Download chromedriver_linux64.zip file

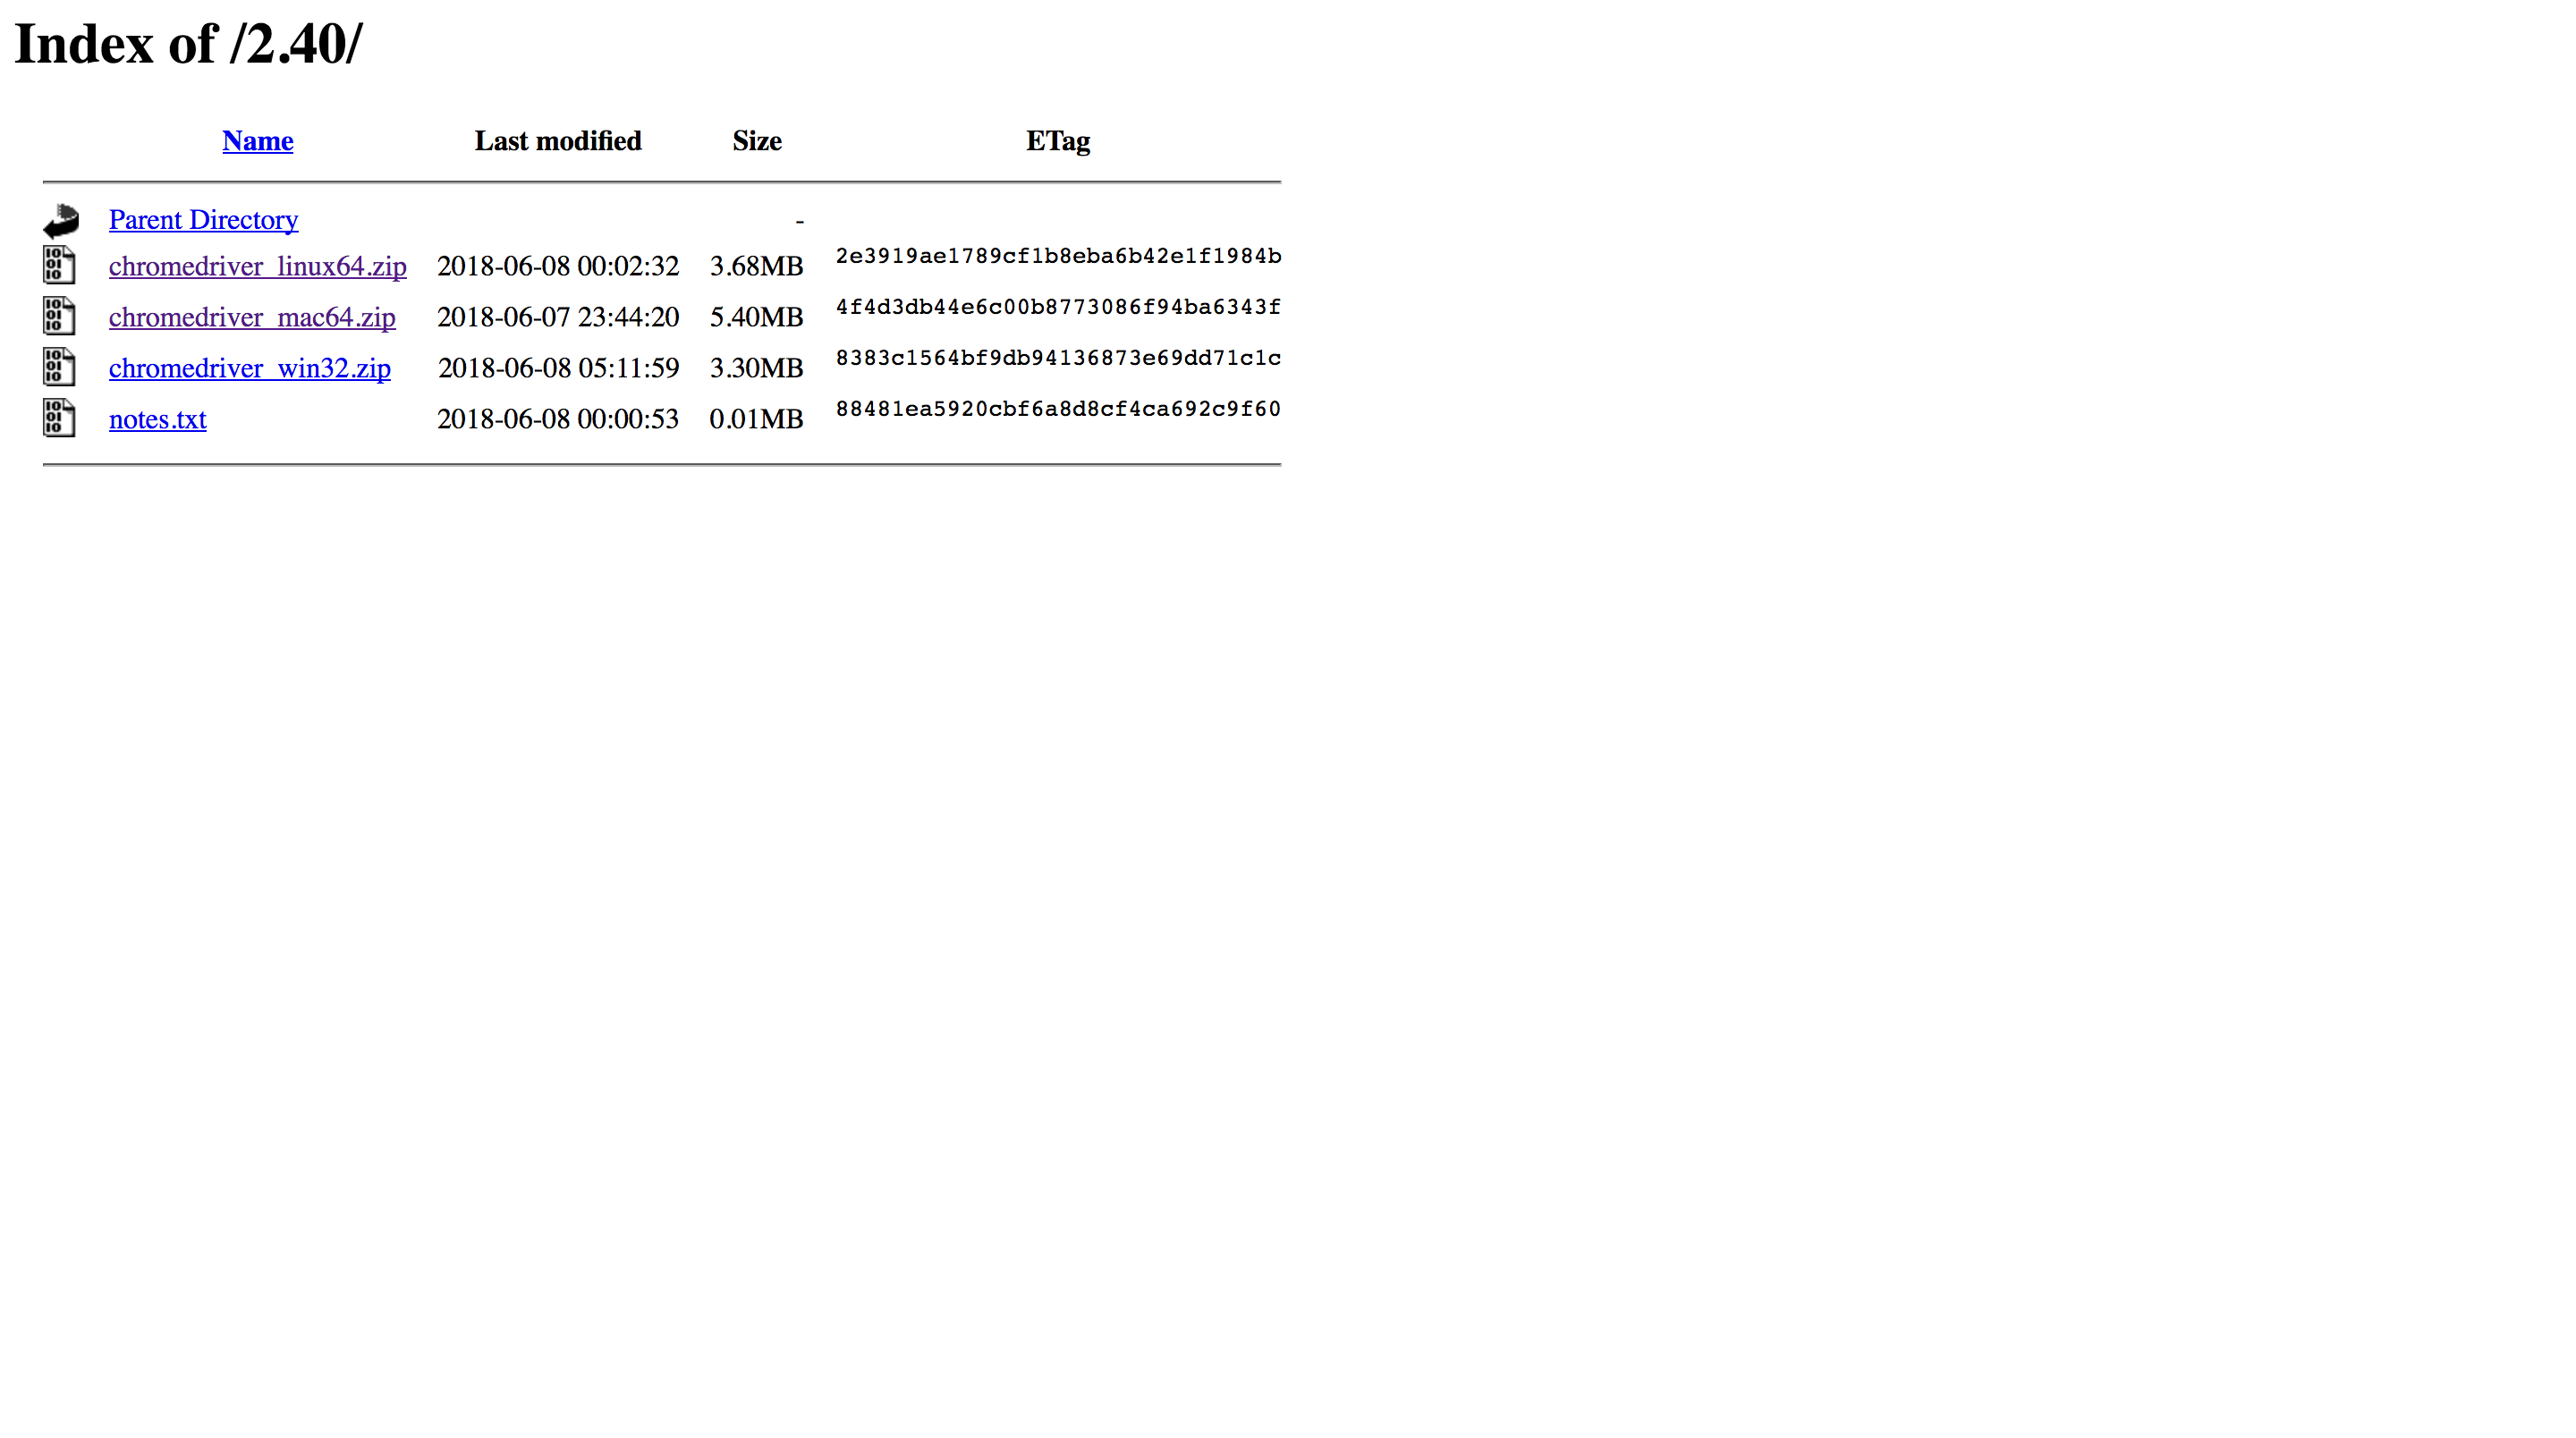pos(257,266)
